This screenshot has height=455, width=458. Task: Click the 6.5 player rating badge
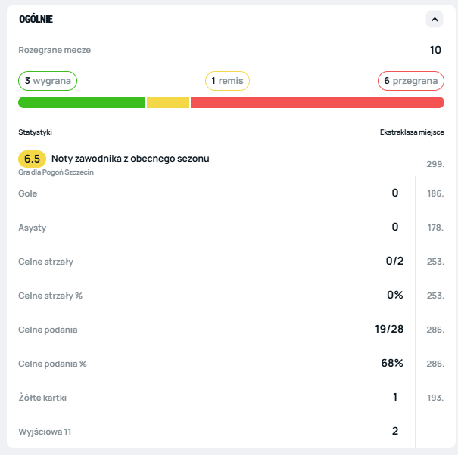(x=32, y=159)
